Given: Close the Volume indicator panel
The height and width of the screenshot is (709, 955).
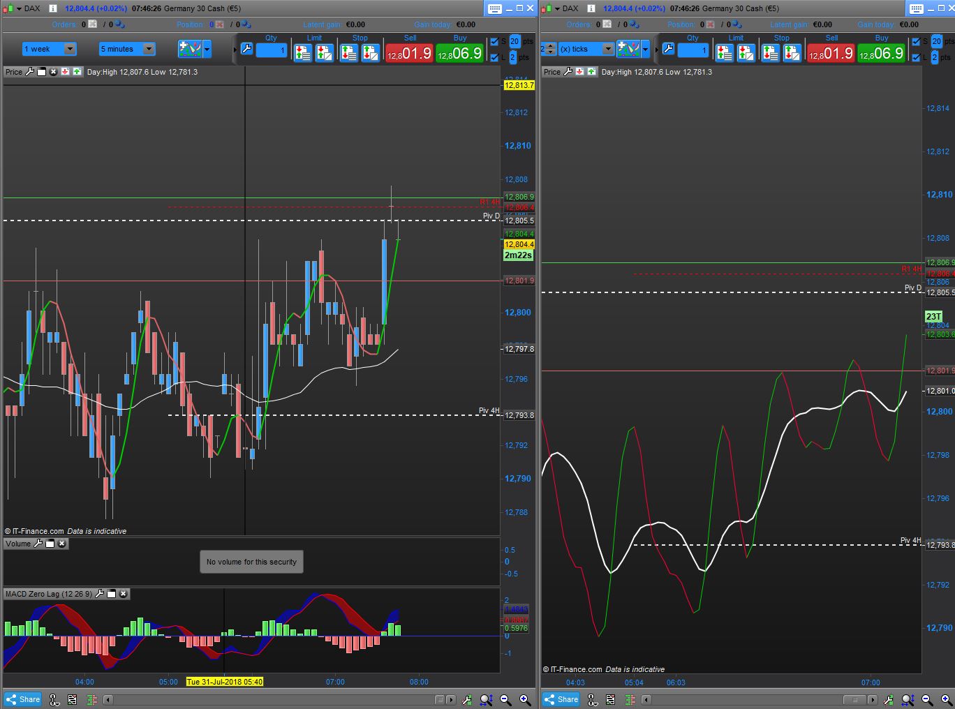Looking at the screenshot, I should coord(62,544).
